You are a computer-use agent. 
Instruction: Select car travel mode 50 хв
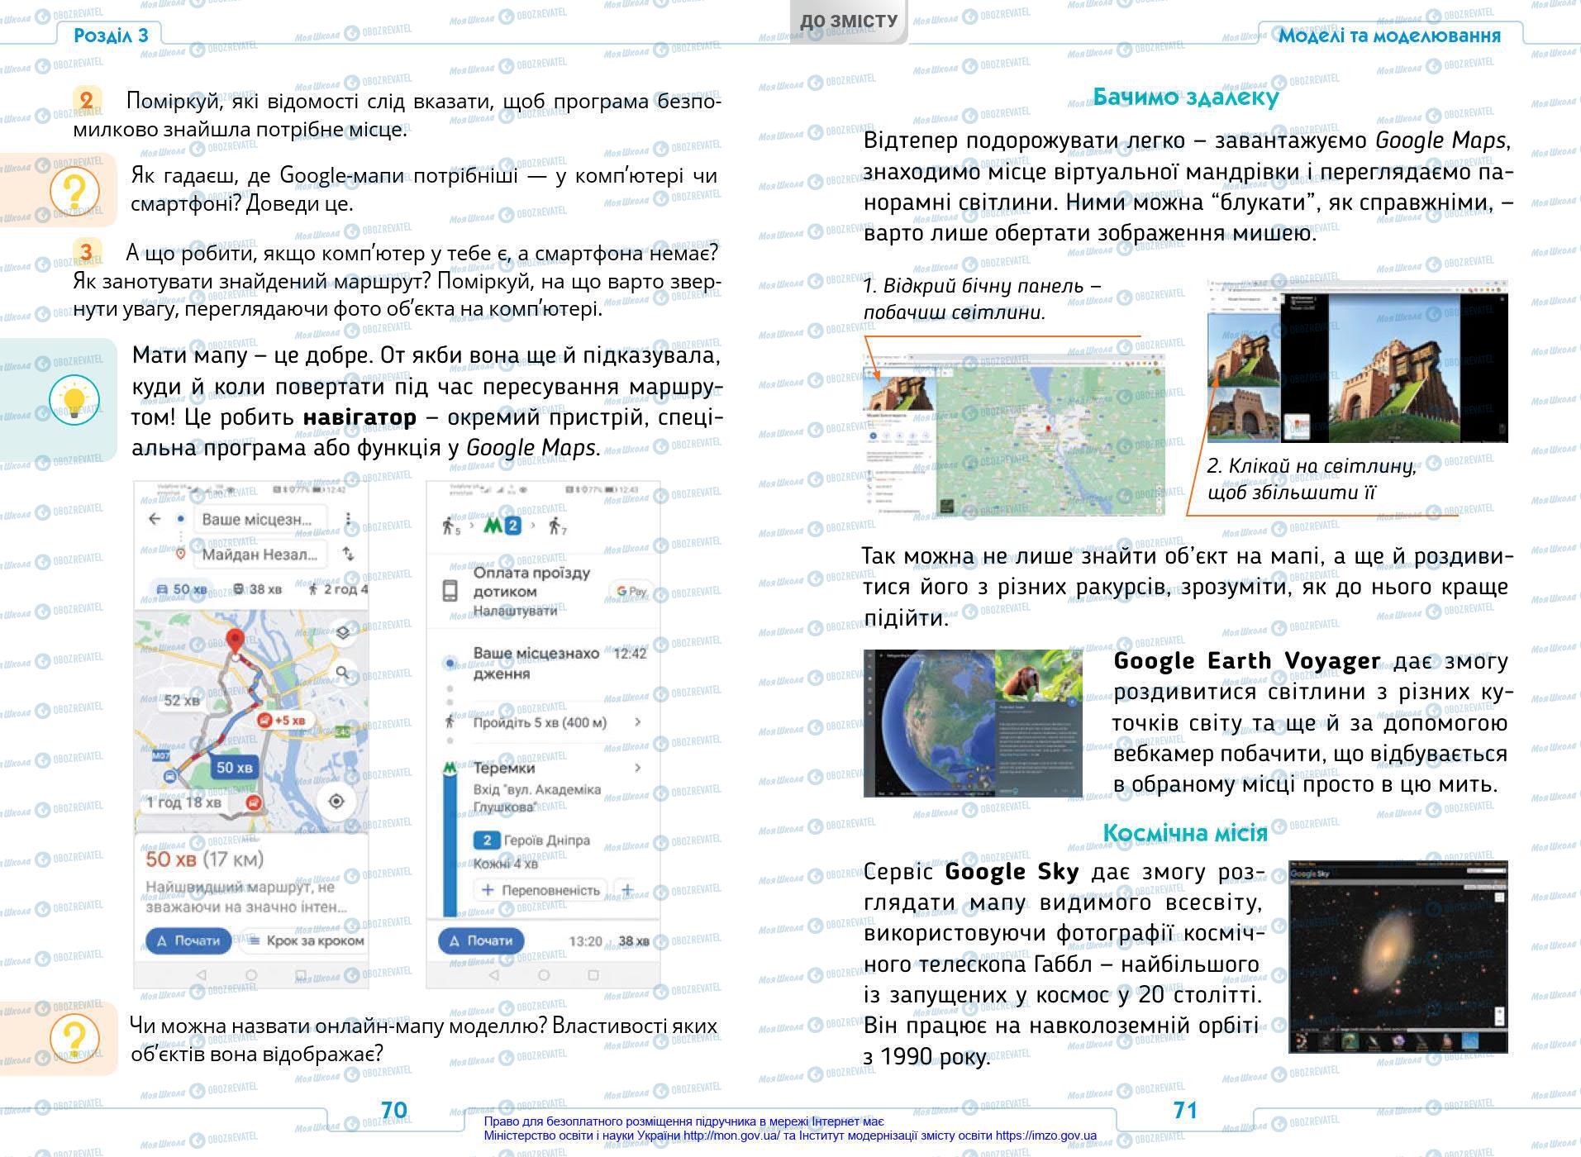click(182, 589)
